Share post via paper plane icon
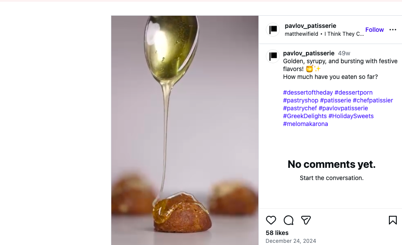The height and width of the screenshot is (245, 402). [306, 220]
